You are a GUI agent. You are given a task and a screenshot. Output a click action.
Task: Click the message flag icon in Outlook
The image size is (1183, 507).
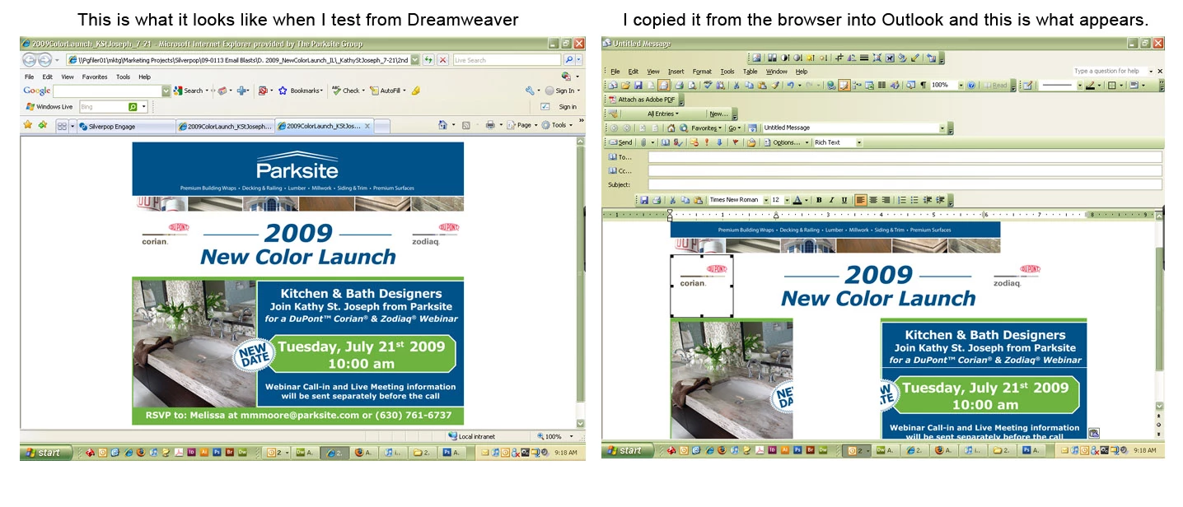coord(735,142)
